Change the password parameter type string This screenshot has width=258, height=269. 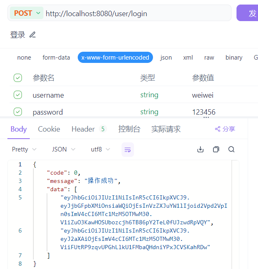pos(149,112)
